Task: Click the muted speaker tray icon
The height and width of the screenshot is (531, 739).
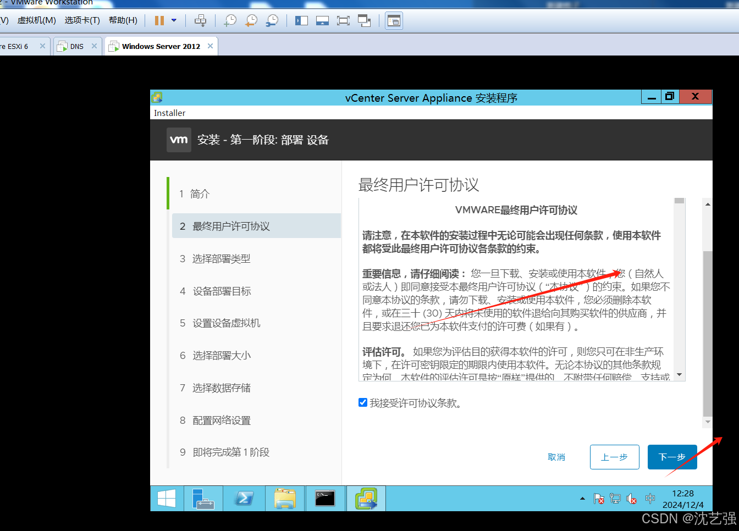Action: pos(632,499)
